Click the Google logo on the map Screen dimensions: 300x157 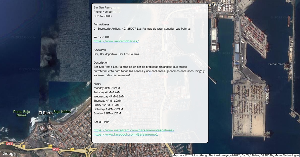click(9, 154)
